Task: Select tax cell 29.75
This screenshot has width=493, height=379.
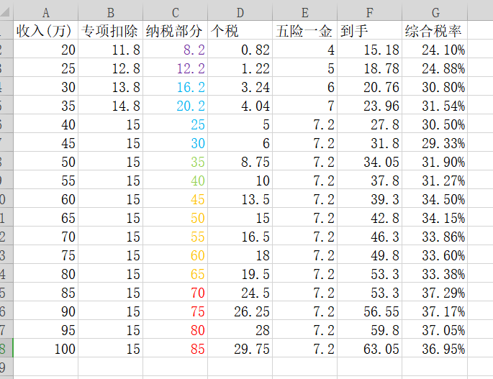Action: point(240,348)
